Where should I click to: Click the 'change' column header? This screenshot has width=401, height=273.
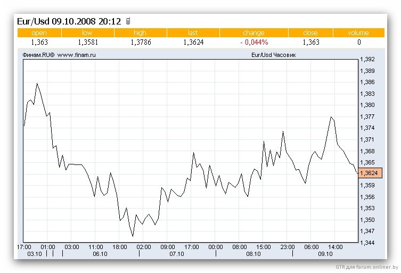[x=253, y=32]
